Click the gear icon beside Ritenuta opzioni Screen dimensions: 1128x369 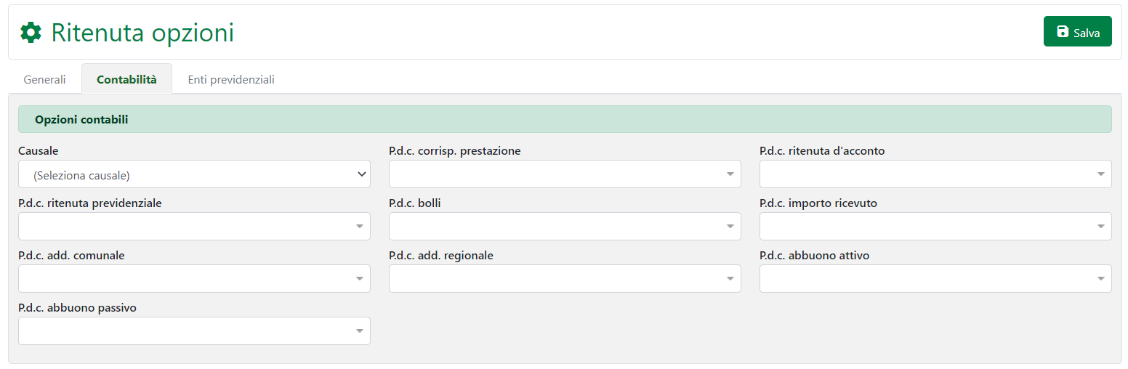pyautogui.click(x=31, y=33)
